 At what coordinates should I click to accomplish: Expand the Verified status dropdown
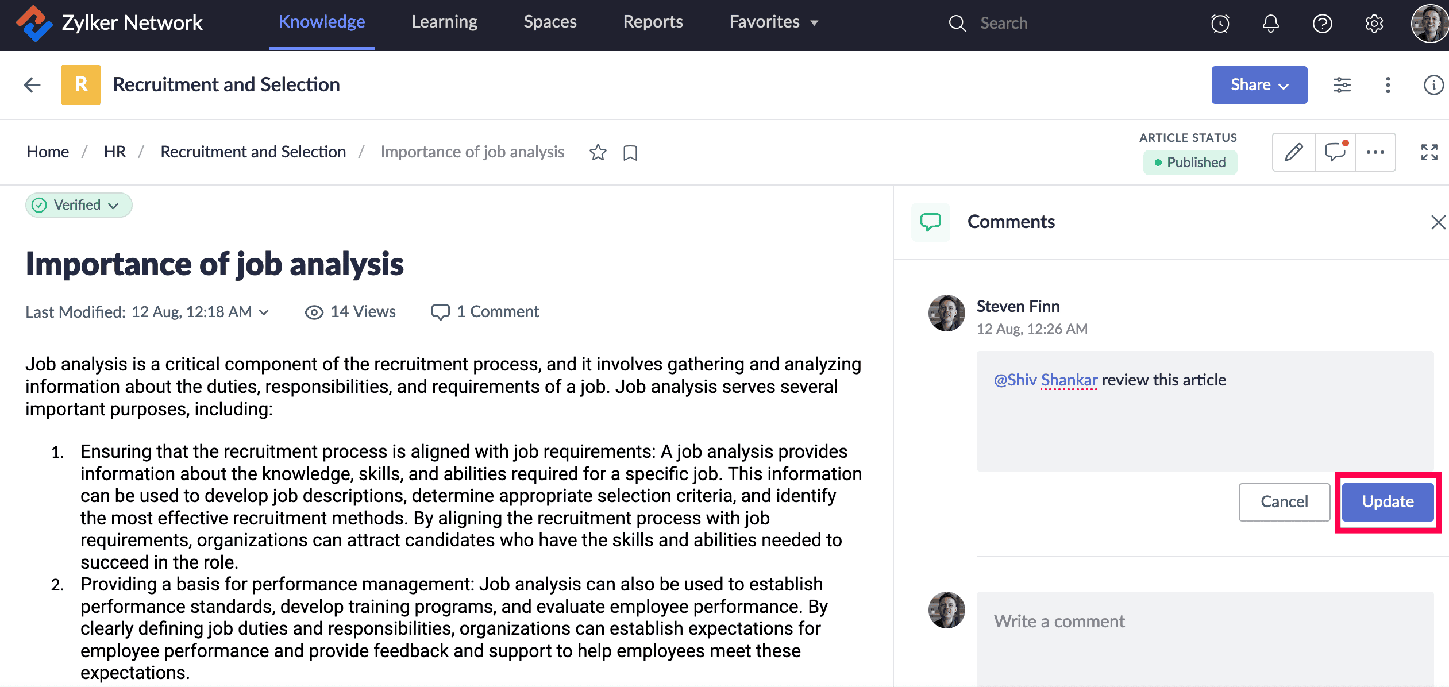tap(79, 205)
